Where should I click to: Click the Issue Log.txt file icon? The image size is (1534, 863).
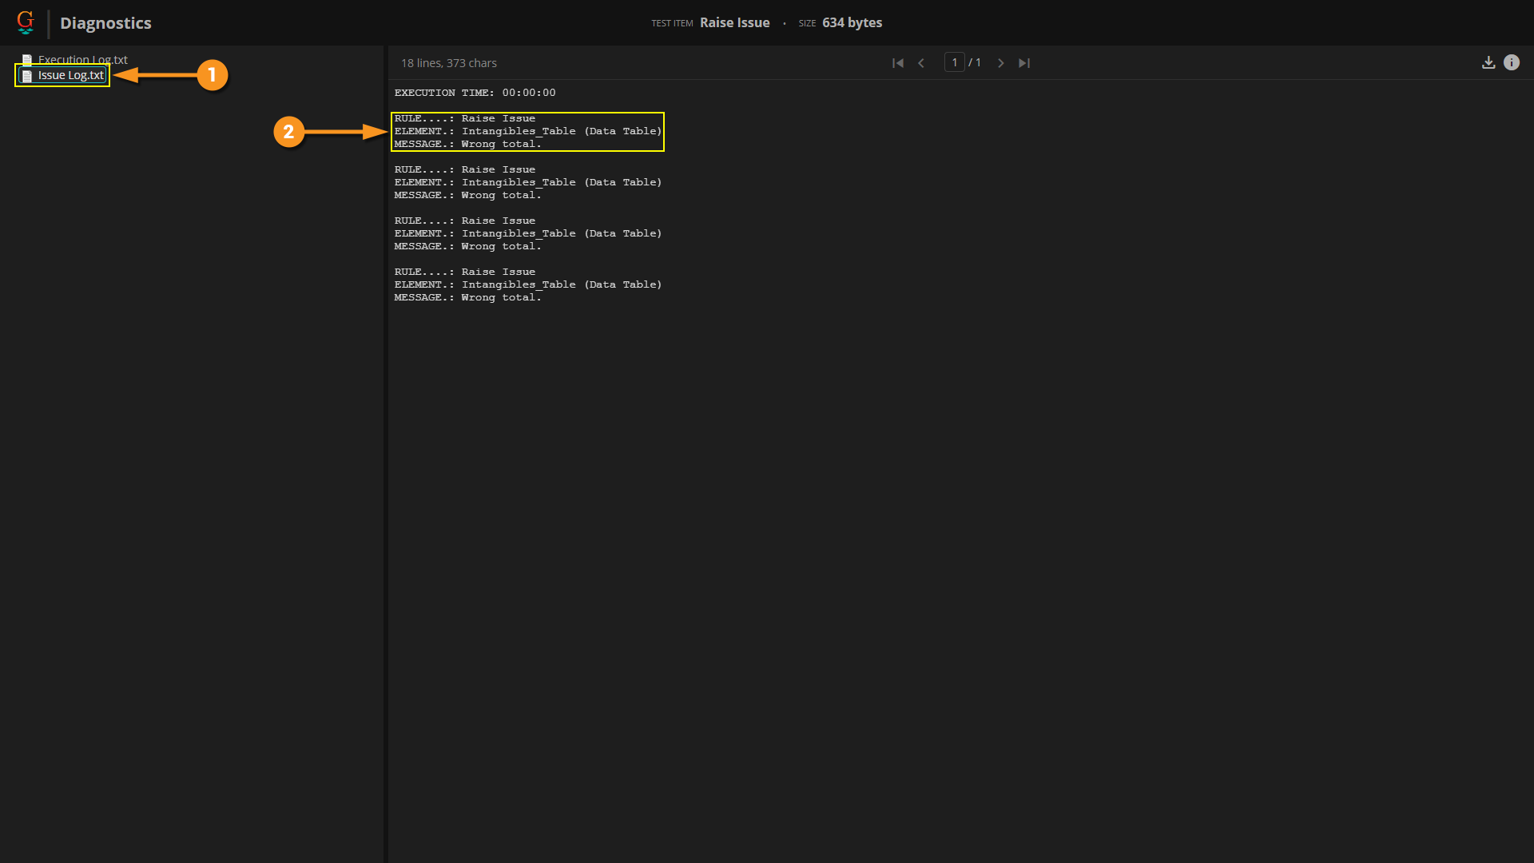(27, 76)
